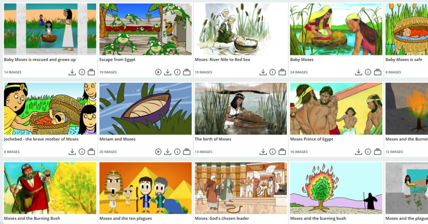The width and height of the screenshot is (428, 224).
Task: Open Moses: God's chosen leader thumbnail
Action: pos(241,188)
